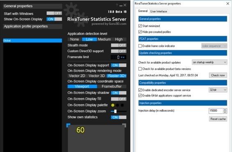Pick the yellow On-Screen Display palette color
232x152 pixels.
pos(113,105)
